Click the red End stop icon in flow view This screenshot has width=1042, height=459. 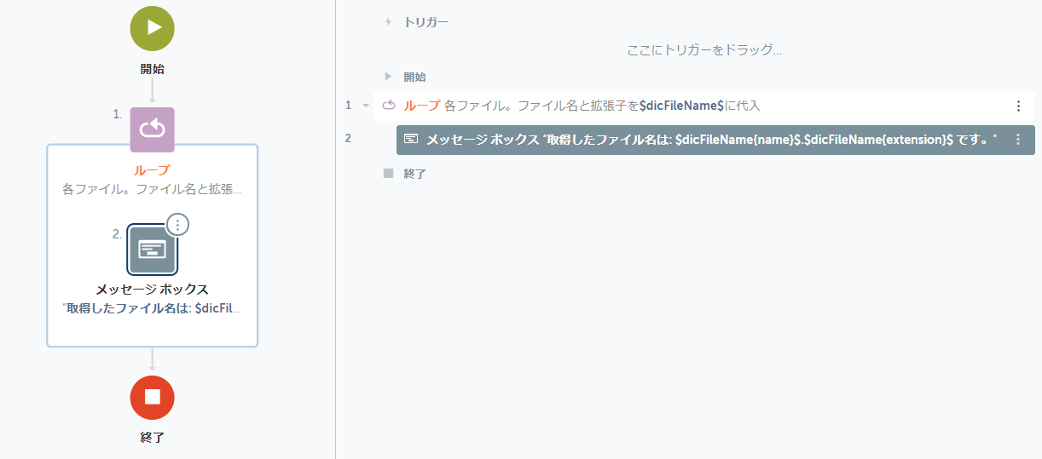[152, 397]
